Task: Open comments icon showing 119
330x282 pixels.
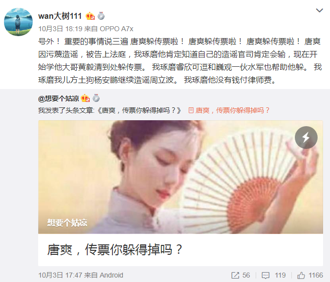Action: click(274, 275)
